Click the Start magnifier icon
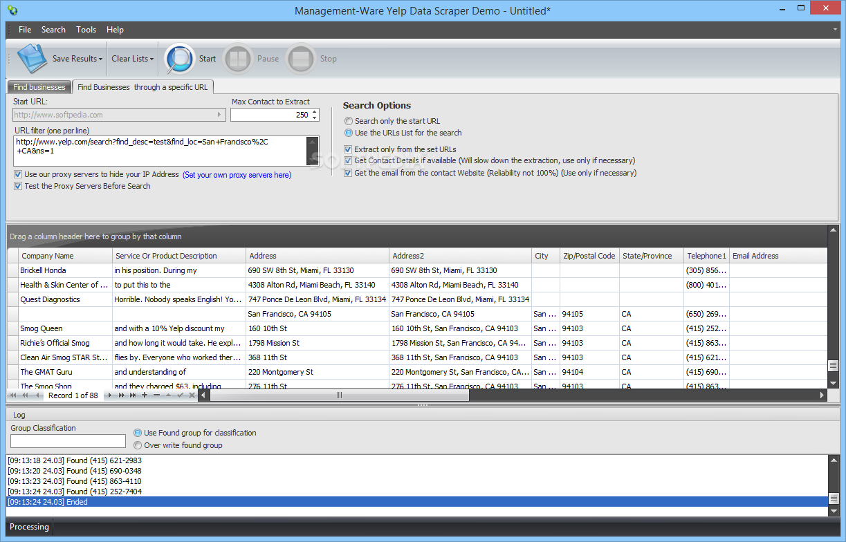This screenshot has width=846, height=542. click(179, 59)
